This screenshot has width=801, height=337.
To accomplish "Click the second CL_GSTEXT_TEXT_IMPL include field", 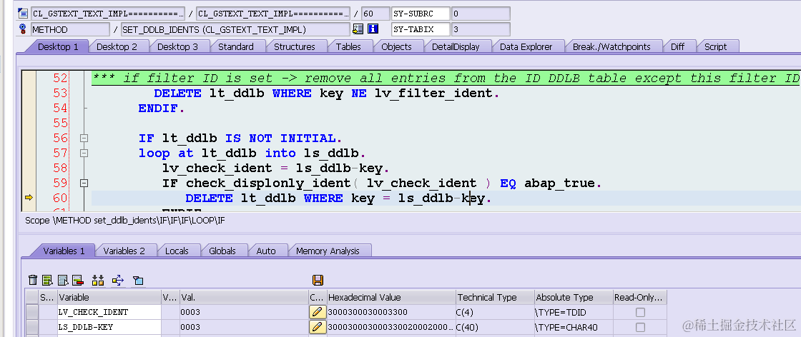I will coord(273,14).
